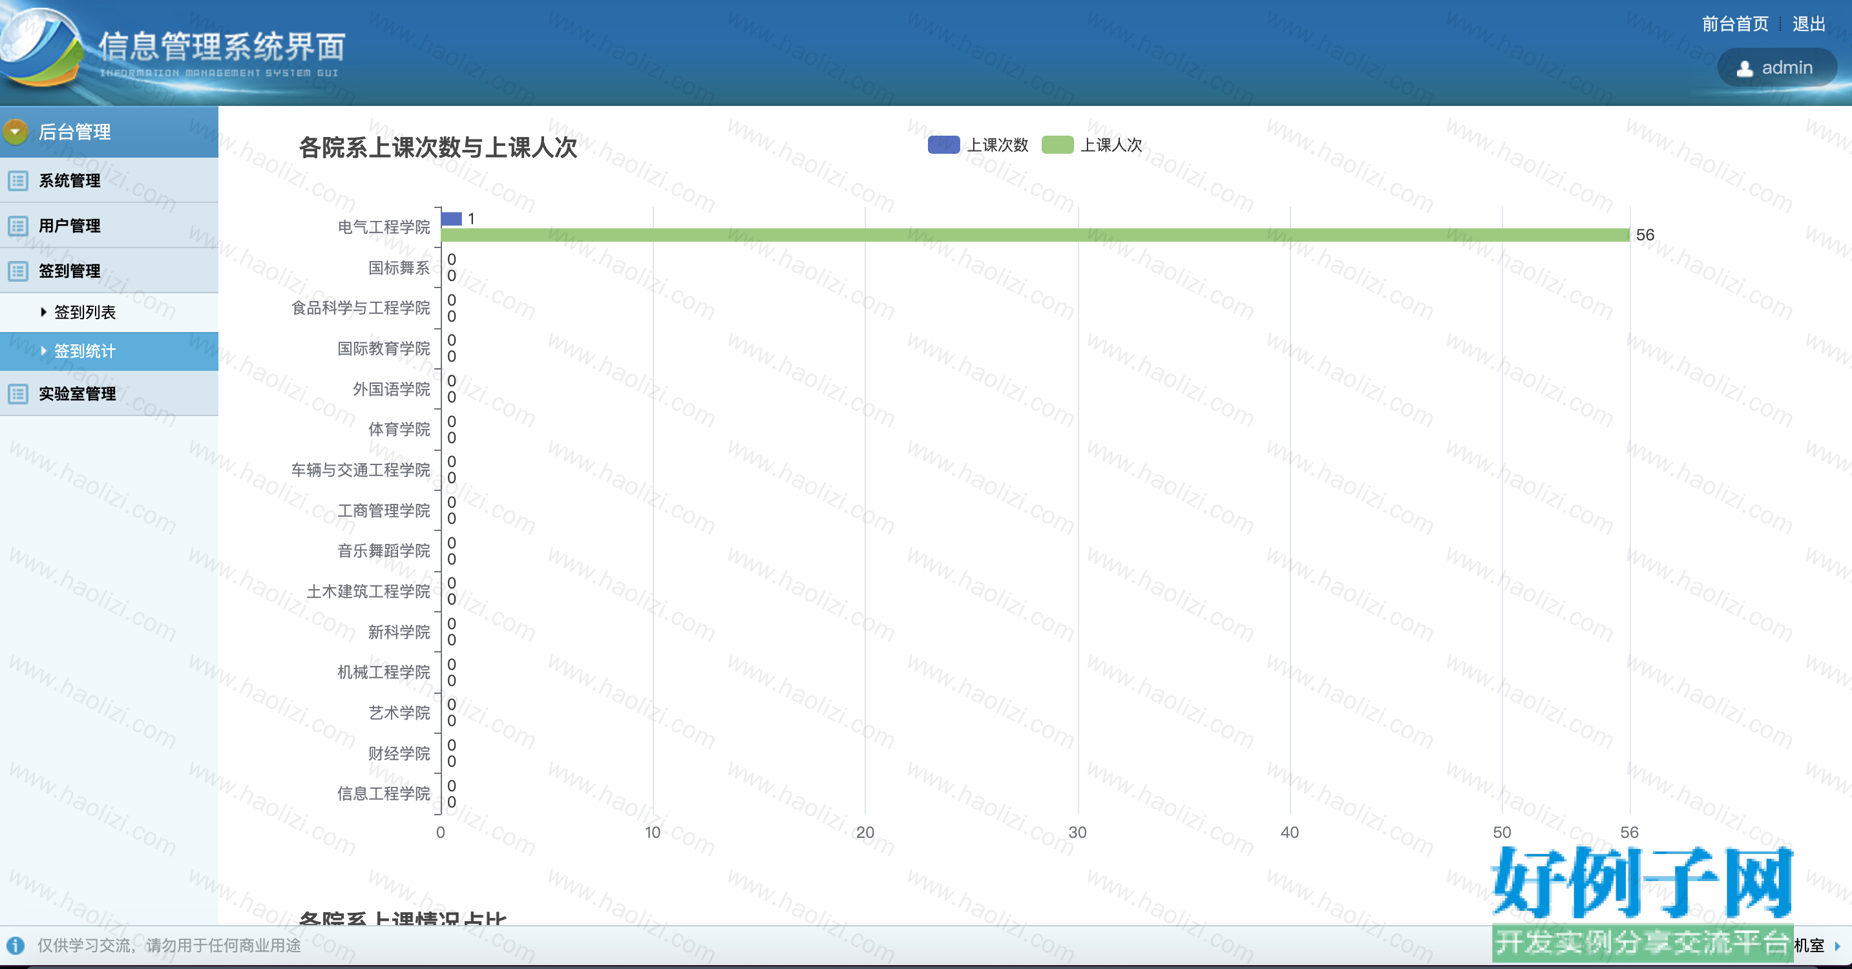Click the x-axis value 30
The height and width of the screenshot is (969, 1852).
tap(1077, 833)
